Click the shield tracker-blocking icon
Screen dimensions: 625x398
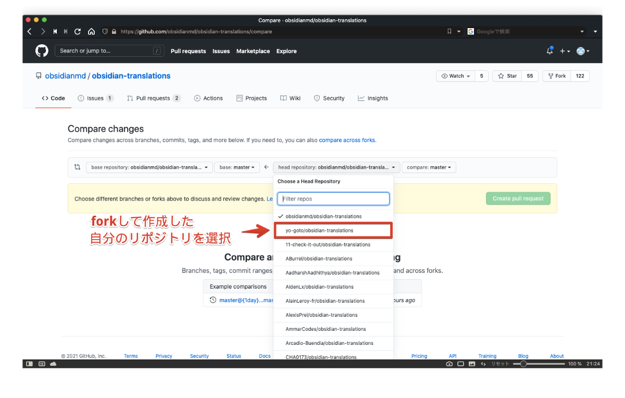105,31
